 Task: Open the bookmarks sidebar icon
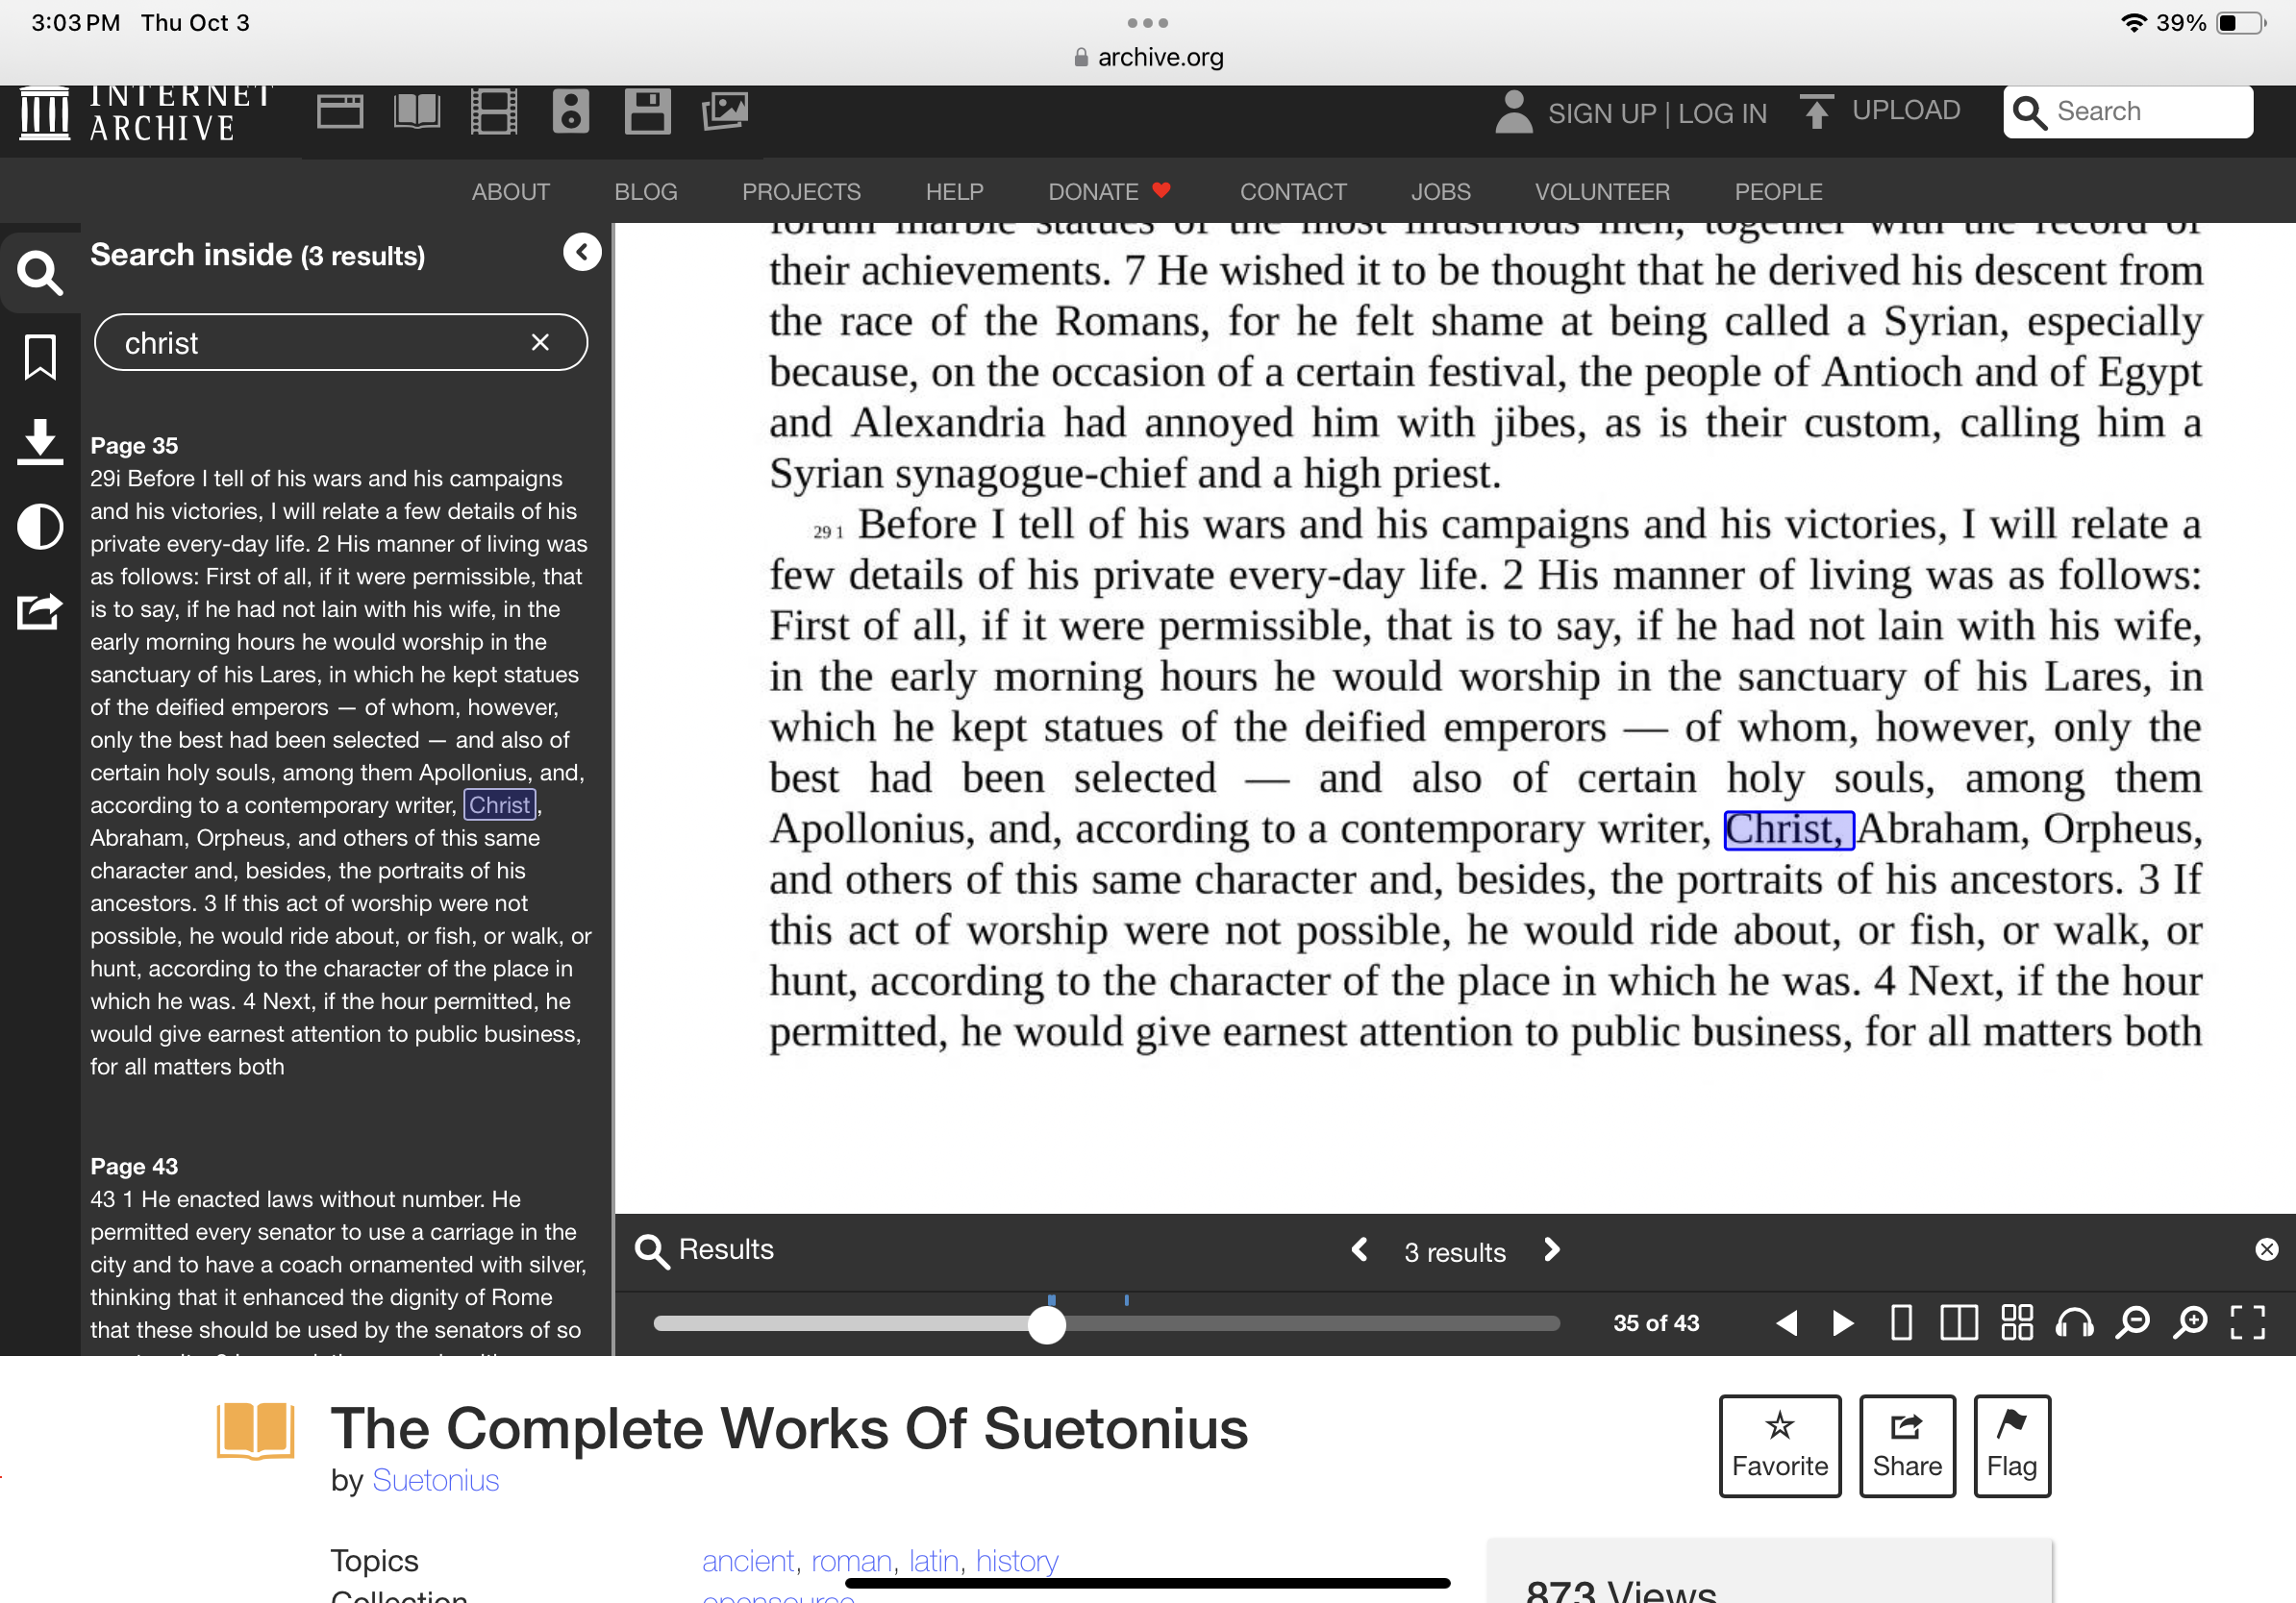(40, 358)
